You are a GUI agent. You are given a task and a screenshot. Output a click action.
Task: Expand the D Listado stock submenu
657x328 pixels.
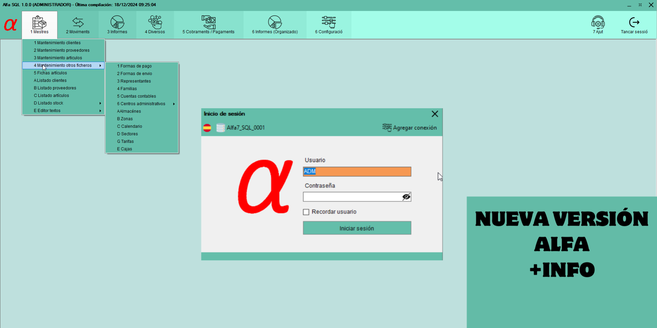point(48,103)
